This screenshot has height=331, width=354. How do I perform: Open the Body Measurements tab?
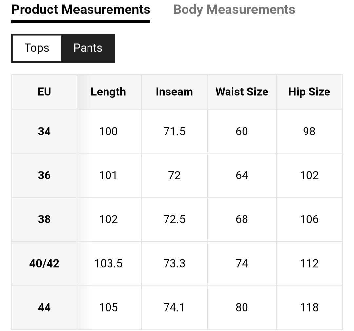234,10
